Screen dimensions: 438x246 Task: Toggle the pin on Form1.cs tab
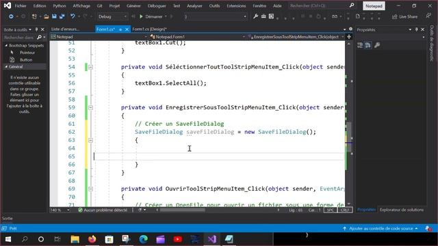120,29
